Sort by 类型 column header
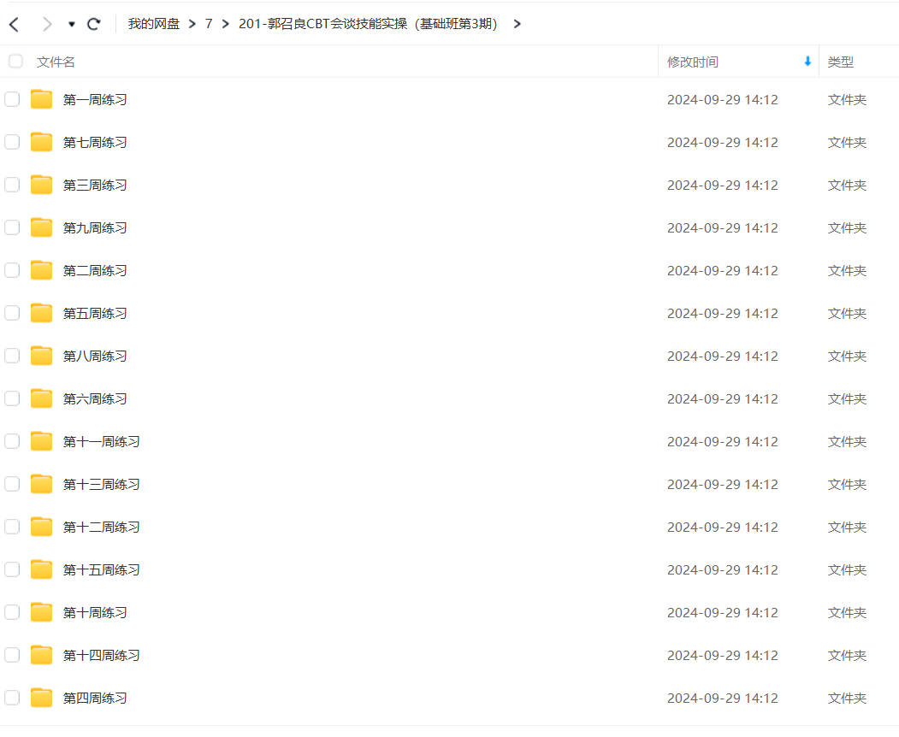The width and height of the screenshot is (899, 737). point(841,62)
